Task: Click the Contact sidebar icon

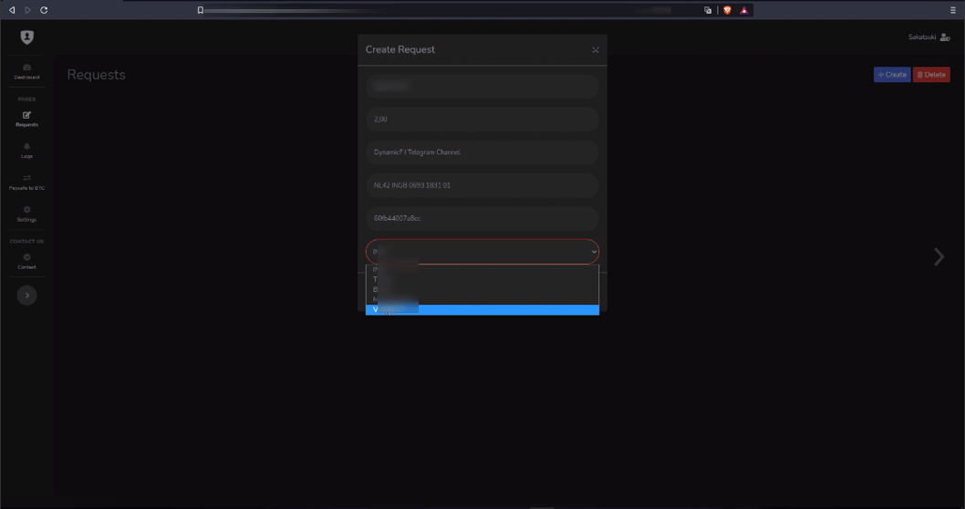Action: pos(26,261)
